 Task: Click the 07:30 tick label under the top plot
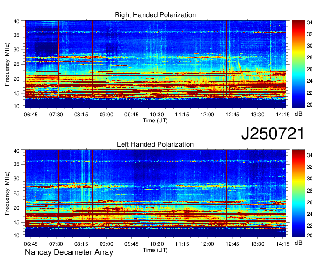coord(56,115)
